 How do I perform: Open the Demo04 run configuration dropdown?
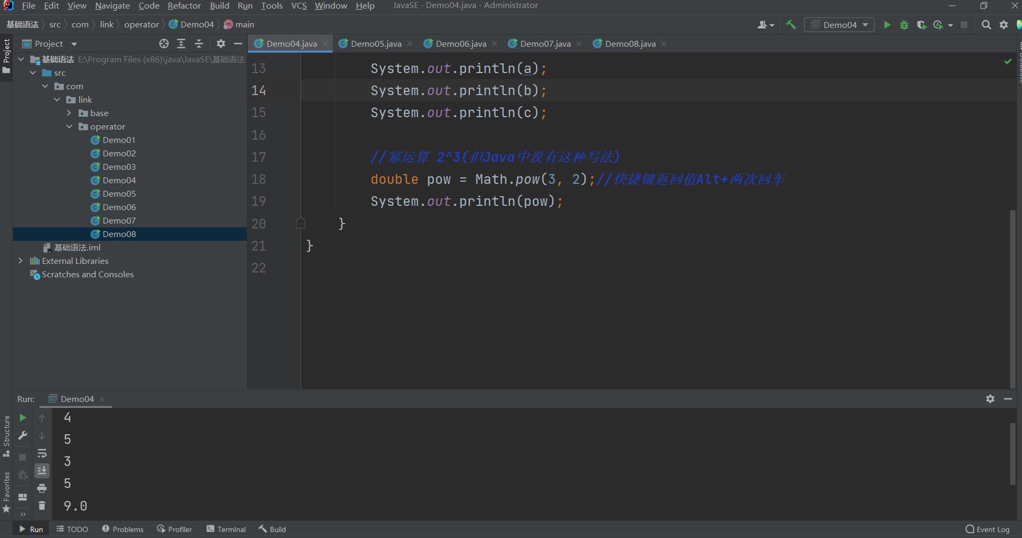[839, 25]
